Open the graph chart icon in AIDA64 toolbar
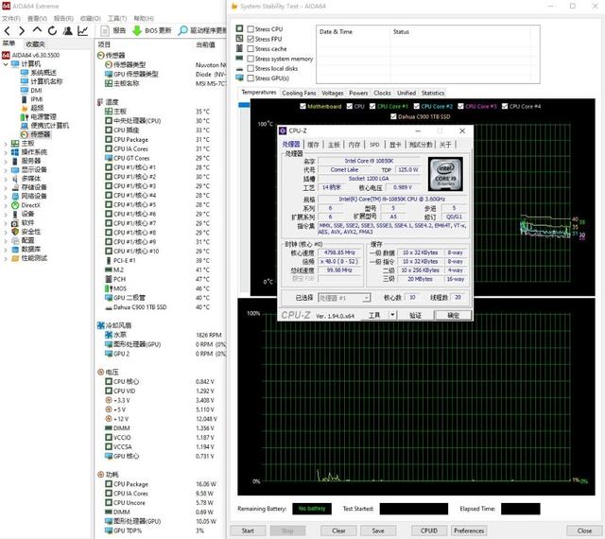 tap(82, 30)
